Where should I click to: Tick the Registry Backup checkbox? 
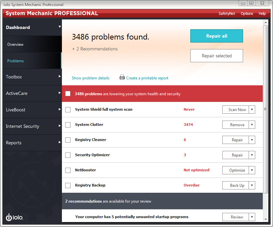(68, 185)
